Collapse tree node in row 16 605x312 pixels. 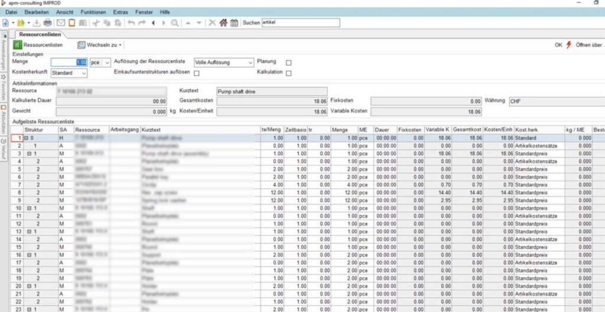(29, 255)
